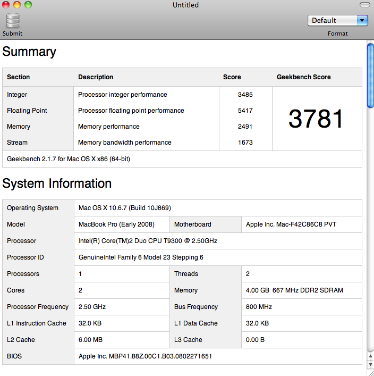This screenshot has height=376, width=374.
Task: Click the 'Format' toolbar label
Action: click(337, 34)
